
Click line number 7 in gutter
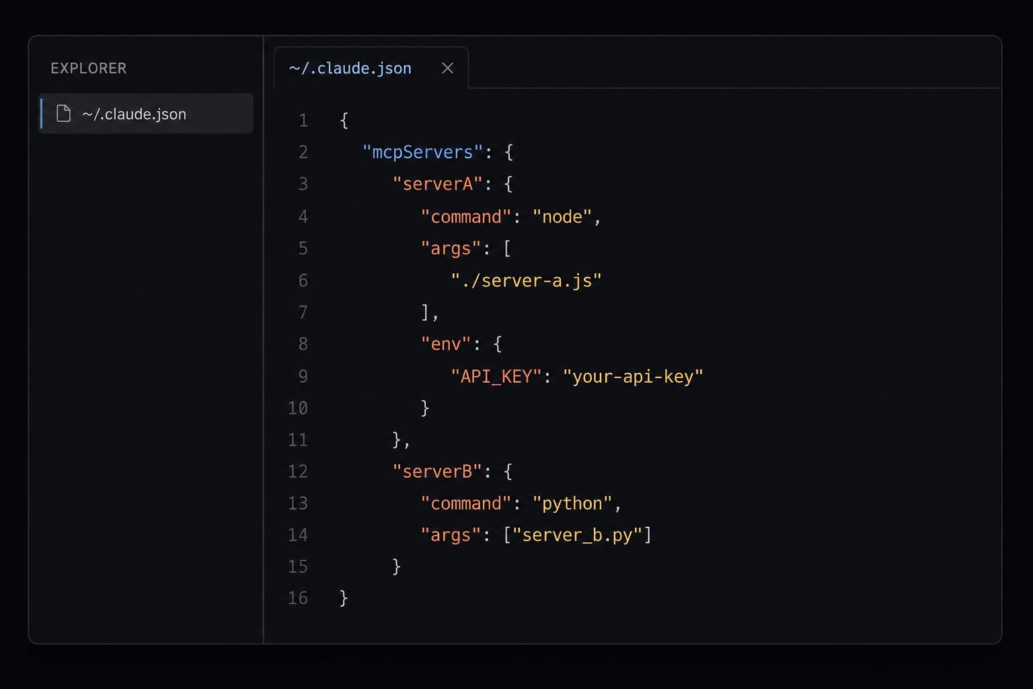click(303, 312)
